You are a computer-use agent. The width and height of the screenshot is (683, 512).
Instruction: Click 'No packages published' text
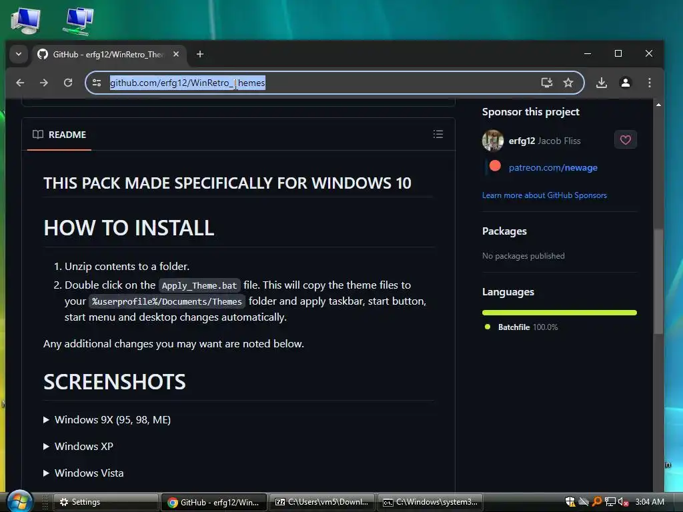point(523,256)
